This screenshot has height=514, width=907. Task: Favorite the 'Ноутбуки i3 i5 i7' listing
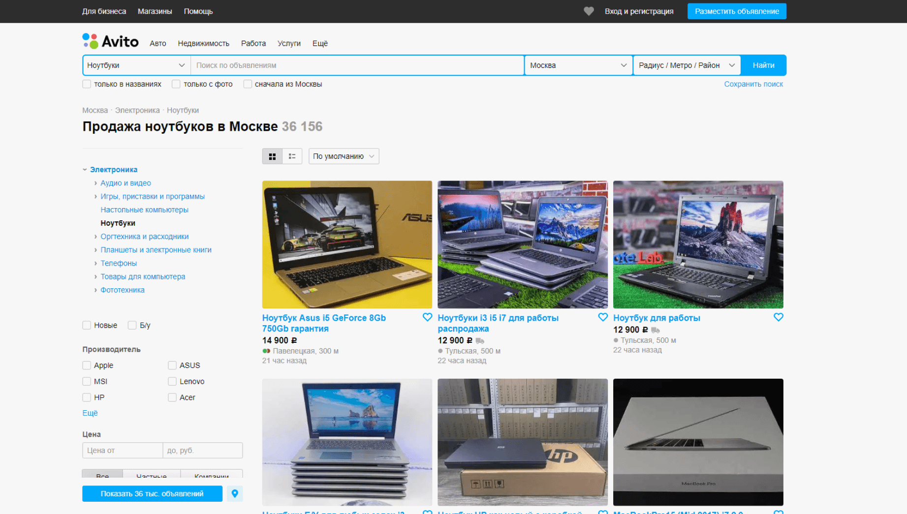[x=602, y=318]
